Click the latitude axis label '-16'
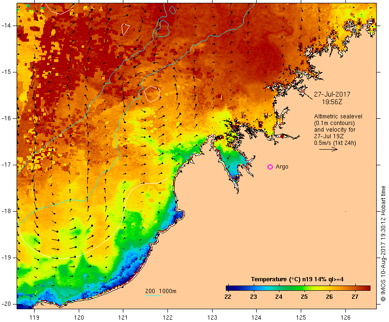 click(6, 118)
